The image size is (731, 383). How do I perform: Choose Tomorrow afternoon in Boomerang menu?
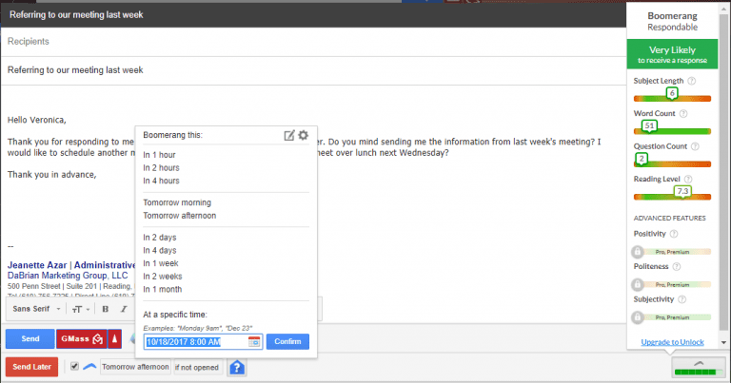180,216
